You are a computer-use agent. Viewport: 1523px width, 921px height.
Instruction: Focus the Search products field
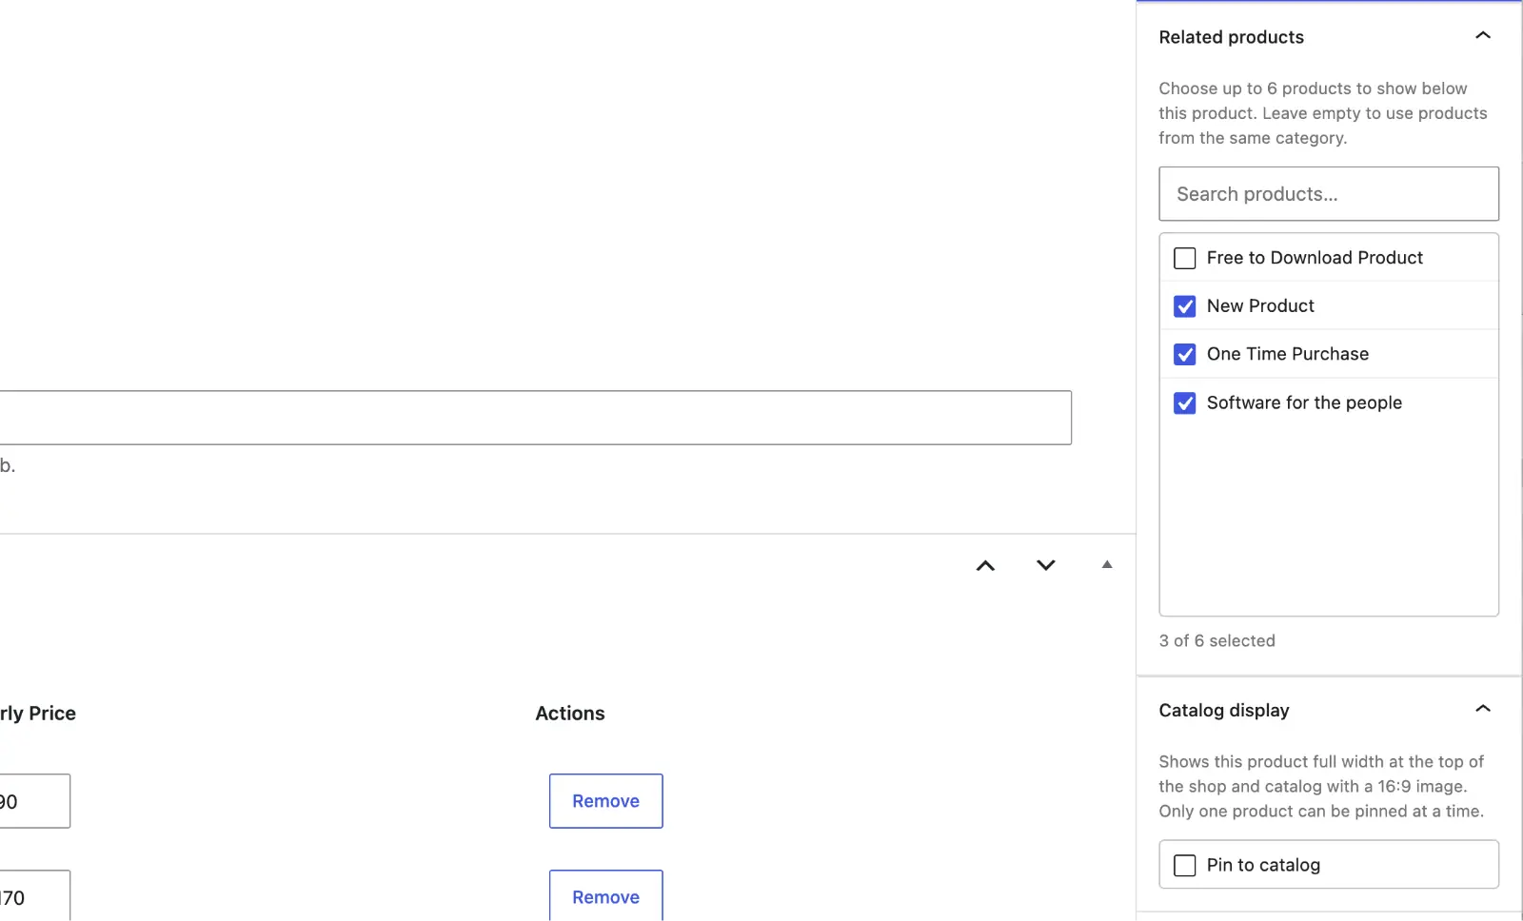1328,194
